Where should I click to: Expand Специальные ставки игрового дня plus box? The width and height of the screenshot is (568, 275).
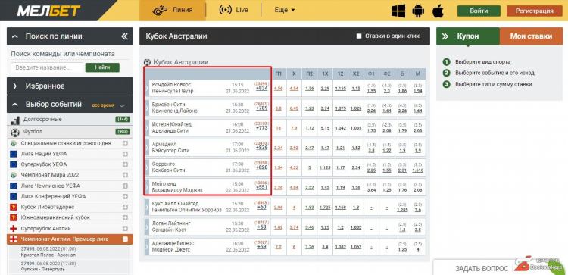tap(125, 143)
